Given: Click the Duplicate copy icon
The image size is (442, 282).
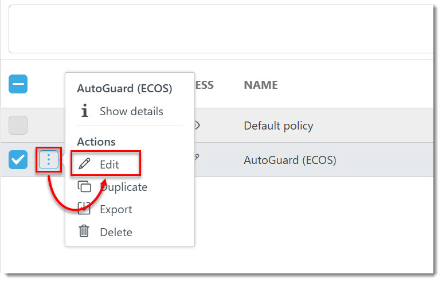Looking at the screenshot, I should tap(84, 186).
